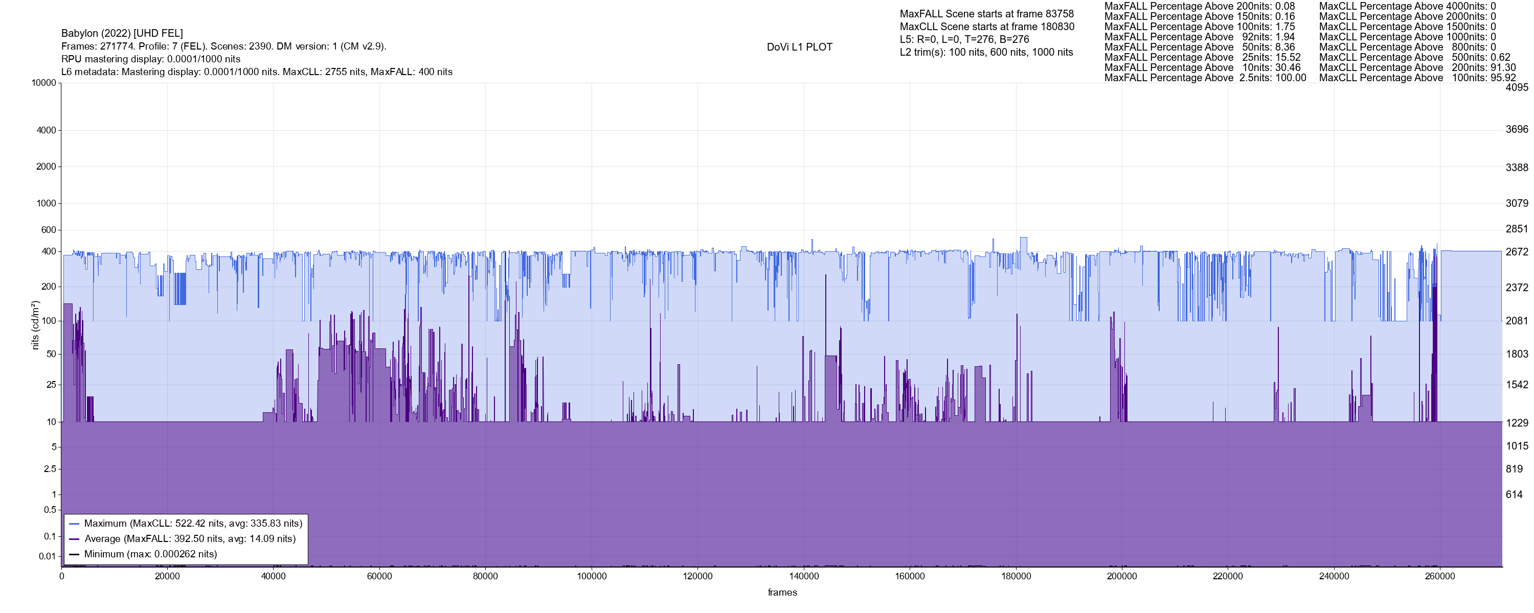This screenshot has width=1534, height=613.
Task: Click the 4095 value on right axis
Action: (x=1516, y=87)
